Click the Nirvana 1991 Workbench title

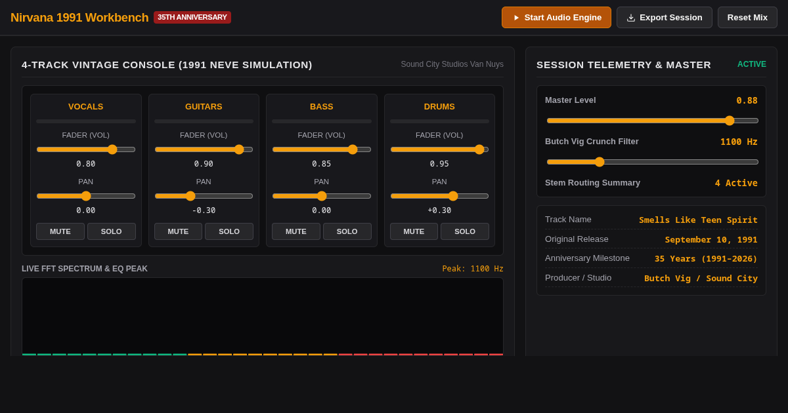[x=79, y=18]
